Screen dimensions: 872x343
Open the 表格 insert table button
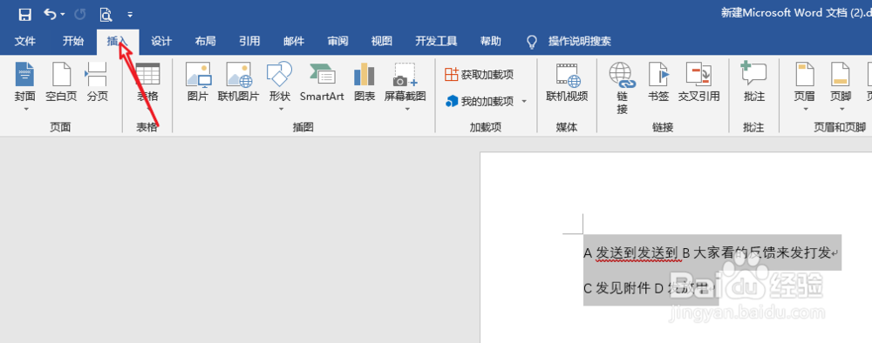click(147, 82)
